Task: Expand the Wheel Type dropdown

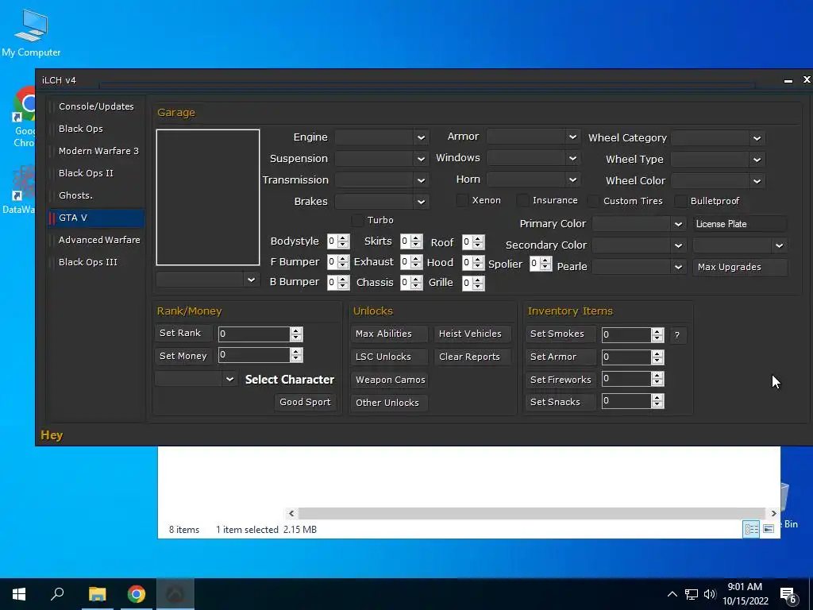Action: pos(718,159)
